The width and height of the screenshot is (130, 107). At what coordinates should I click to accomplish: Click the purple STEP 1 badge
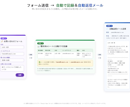coord(4,38)
